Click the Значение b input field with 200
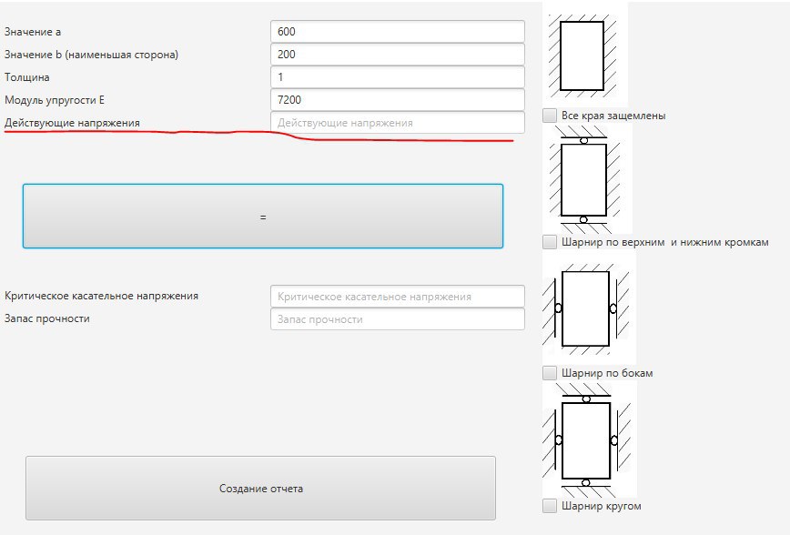 tap(398, 55)
